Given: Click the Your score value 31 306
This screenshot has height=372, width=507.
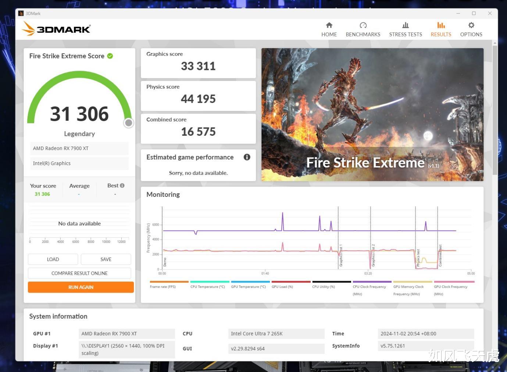Looking at the screenshot, I should click(42, 194).
